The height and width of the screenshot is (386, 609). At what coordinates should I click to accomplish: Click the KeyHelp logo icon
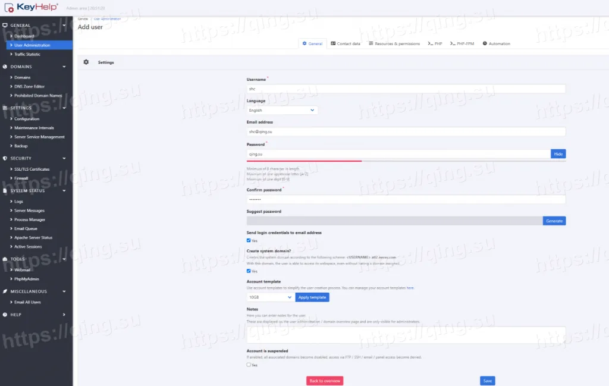point(9,7)
